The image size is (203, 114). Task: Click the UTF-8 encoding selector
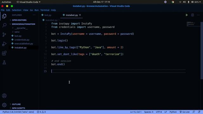159,112
